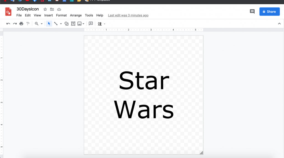The height and width of the screenshot is (158, 284).
Task: Select the Star Wars text on canvas
Action: (x=144, y=95)
